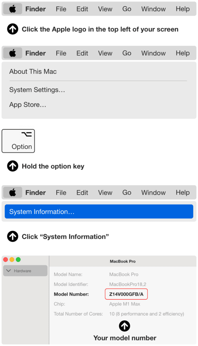Viewport: 198px width, 346px height.
Task: Click arrow icon beside "Hold the option key"
Action: (x=12, y=166)
